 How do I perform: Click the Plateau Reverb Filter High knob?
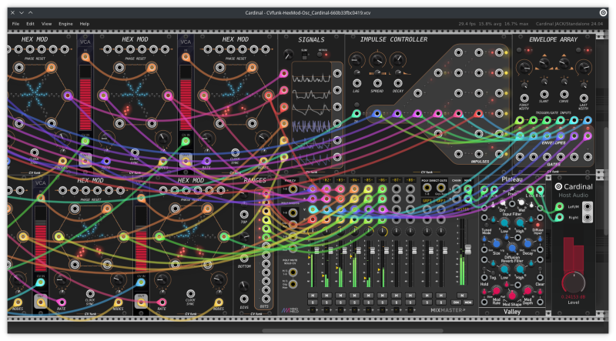point(520,269)
